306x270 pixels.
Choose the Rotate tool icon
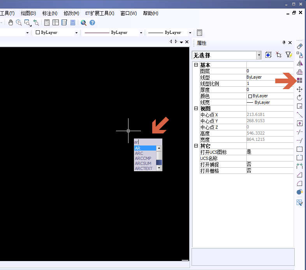pyautogui.click(x=299, y=98)
